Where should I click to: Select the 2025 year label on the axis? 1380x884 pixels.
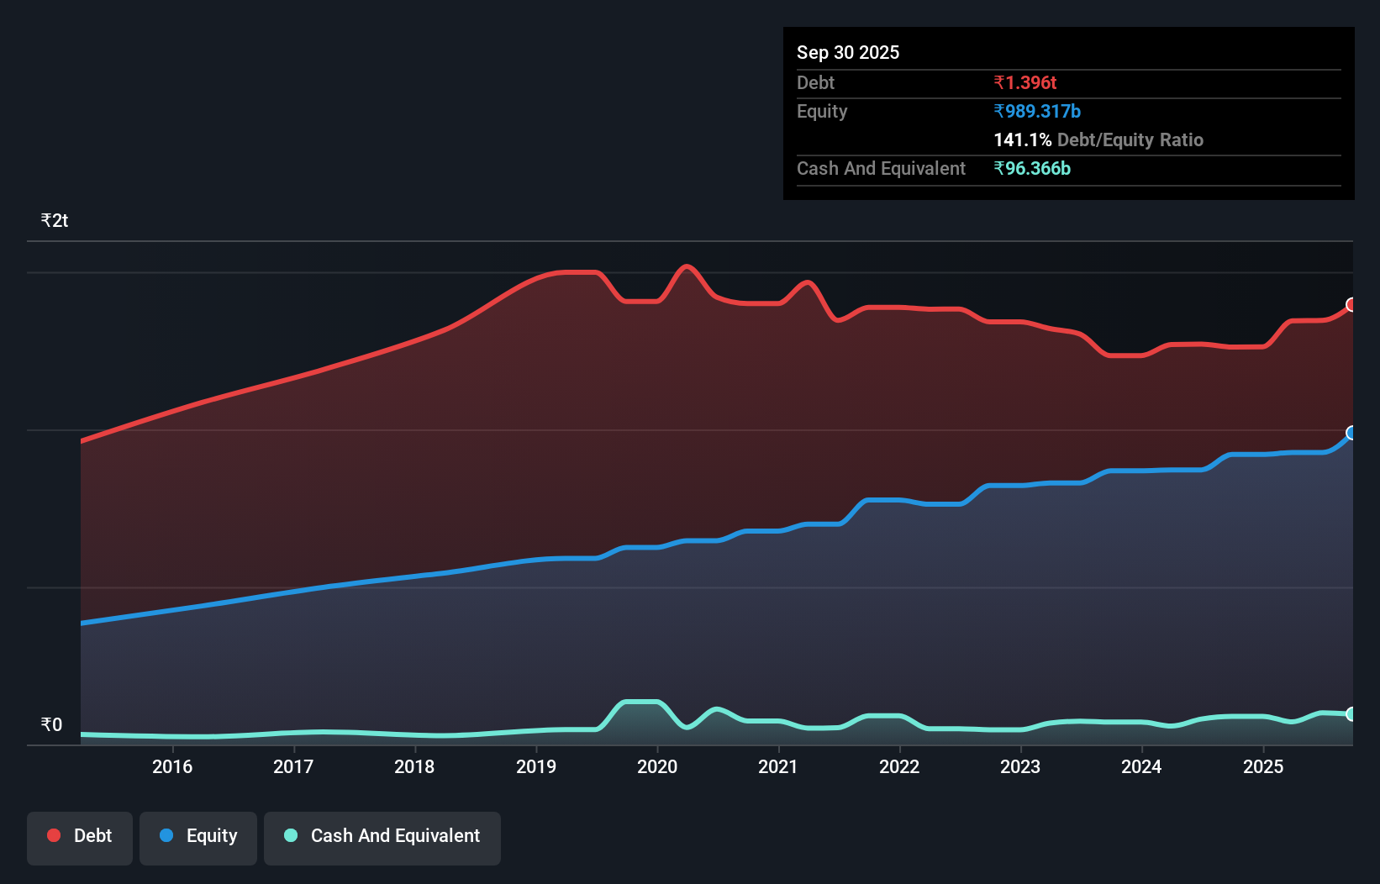click(x=1265, y=766)
